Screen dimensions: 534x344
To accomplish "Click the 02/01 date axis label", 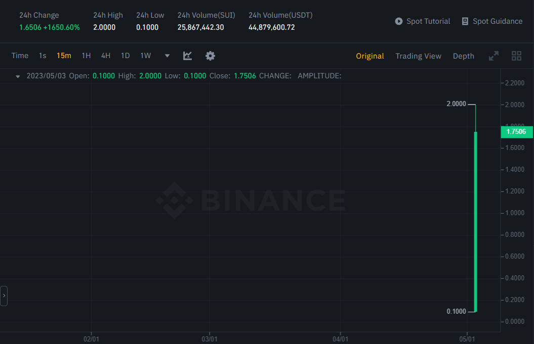I will [x=91, y=339].
